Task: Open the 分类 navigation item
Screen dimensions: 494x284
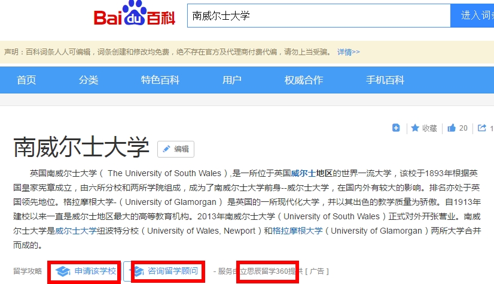Action: click(89, 80)
